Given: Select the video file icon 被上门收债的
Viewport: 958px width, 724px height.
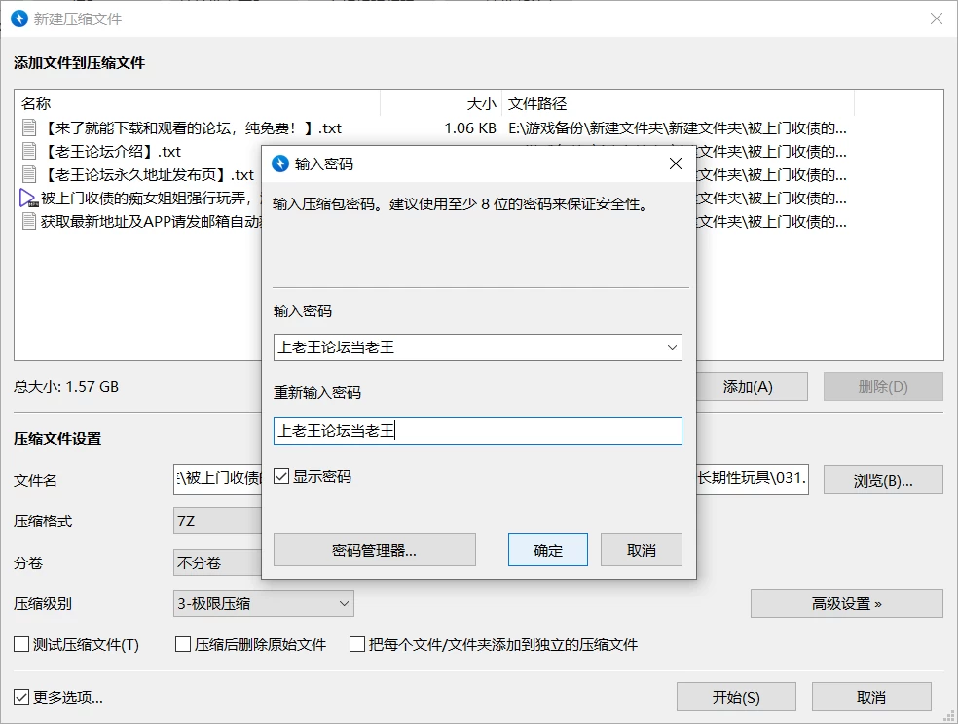Looking at the screenshot, I should (x=28, y=198).
